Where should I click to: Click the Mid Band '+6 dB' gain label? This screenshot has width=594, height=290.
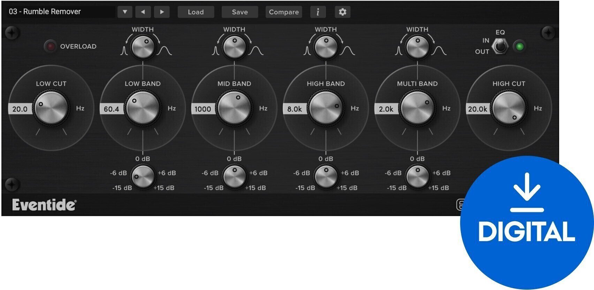tap(258, 173)
